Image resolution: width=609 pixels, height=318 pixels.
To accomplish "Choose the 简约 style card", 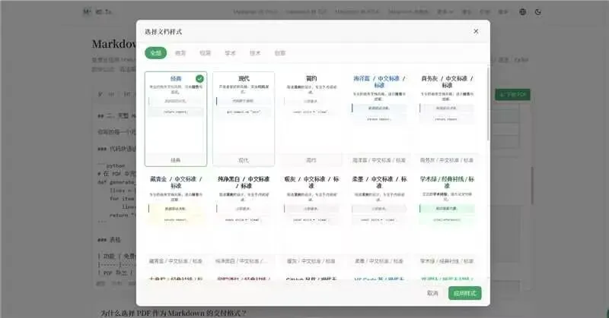I will pos(311,119).
